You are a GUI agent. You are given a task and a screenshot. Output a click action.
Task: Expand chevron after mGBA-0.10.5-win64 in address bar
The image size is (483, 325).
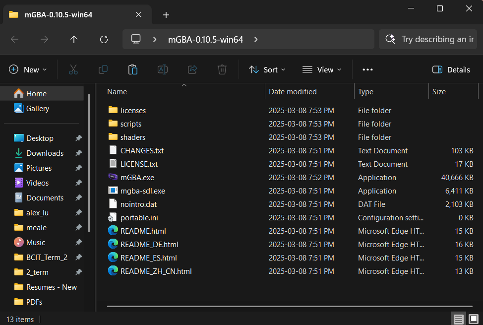point(256,40)
